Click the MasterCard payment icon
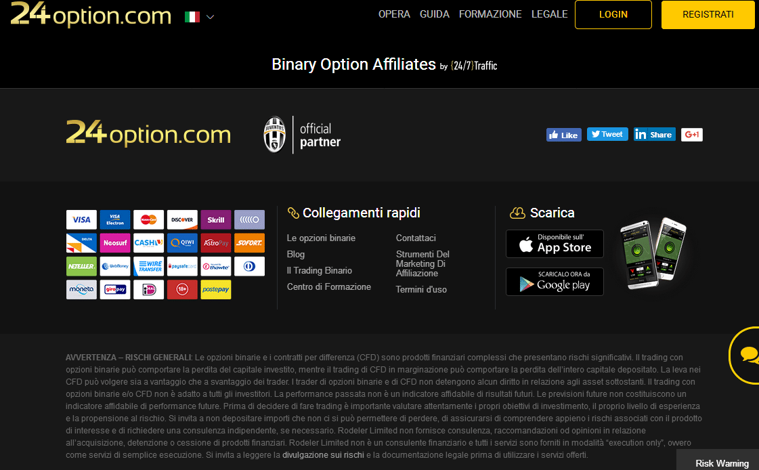 point(148,219)
